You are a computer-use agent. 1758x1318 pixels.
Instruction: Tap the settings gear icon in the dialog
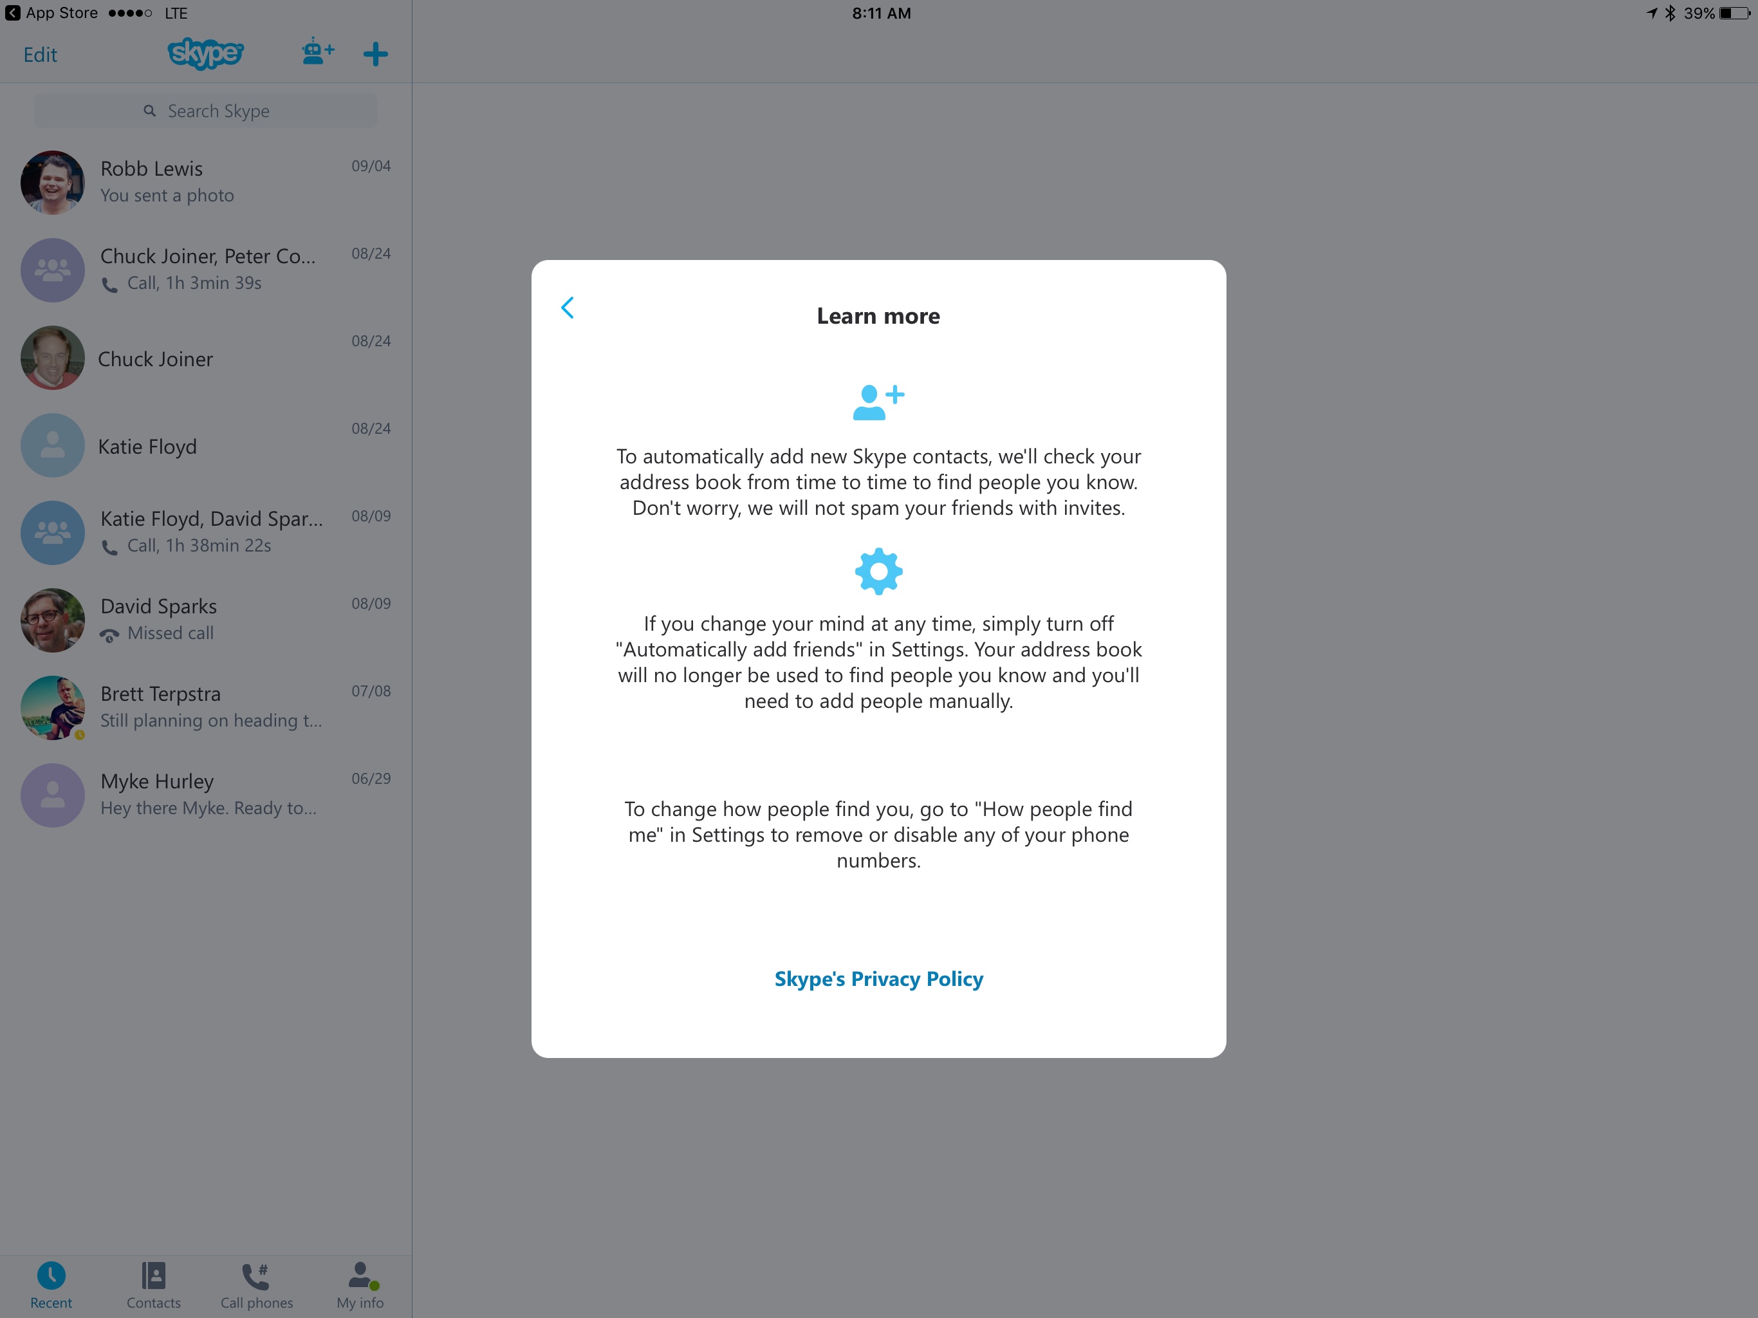878,570
